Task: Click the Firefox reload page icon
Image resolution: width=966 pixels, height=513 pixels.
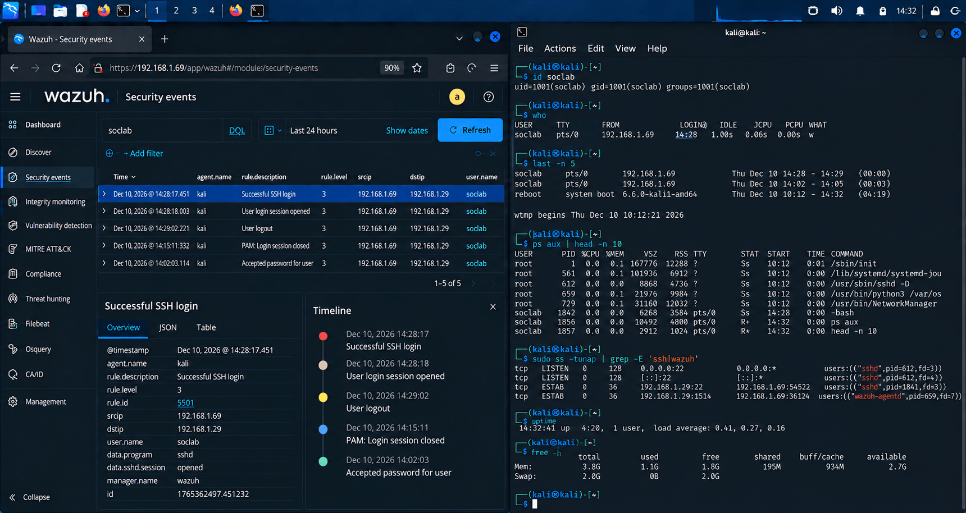Action: (56, 68)
